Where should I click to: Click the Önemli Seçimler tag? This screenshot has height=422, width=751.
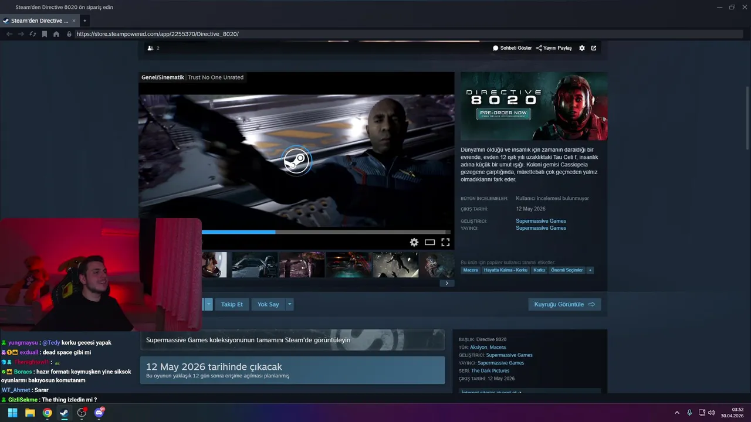567,270
